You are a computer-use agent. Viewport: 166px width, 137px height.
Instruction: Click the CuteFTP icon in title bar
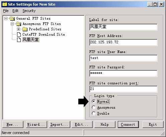5,4
